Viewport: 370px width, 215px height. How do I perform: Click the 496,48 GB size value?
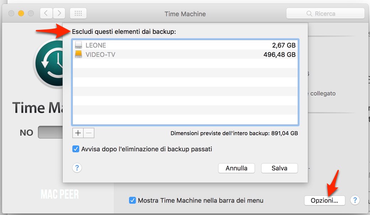click(x=279, y=54)
